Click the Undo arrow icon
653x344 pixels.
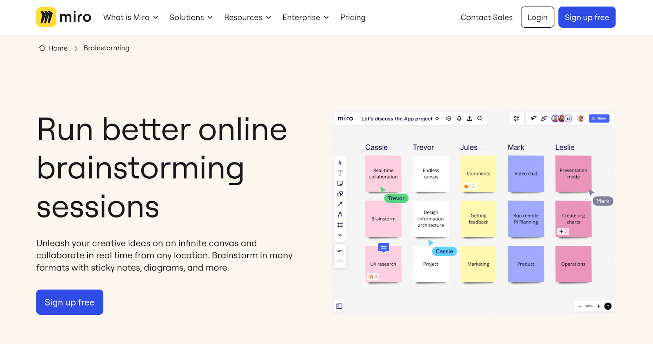click(x=340, y=251)
